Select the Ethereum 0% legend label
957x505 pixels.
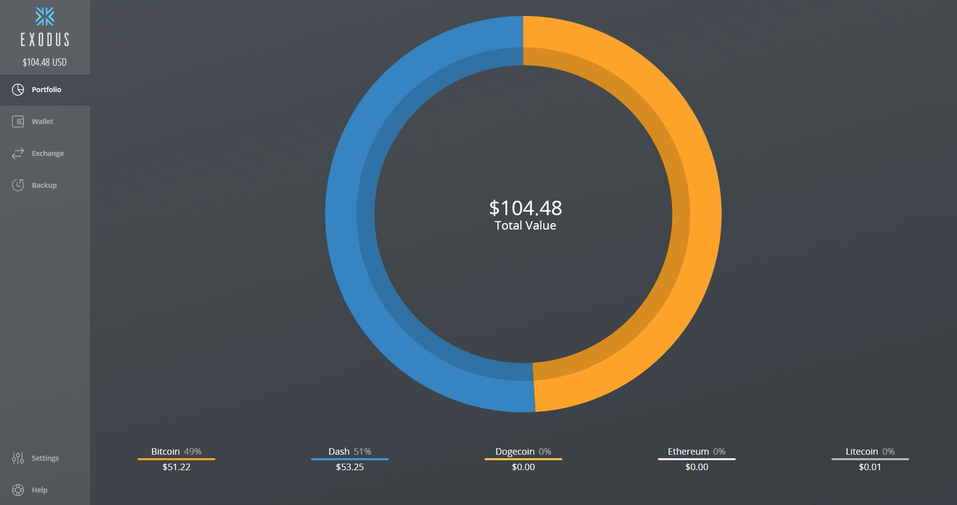pyautogui.click(x=697, y=452)
